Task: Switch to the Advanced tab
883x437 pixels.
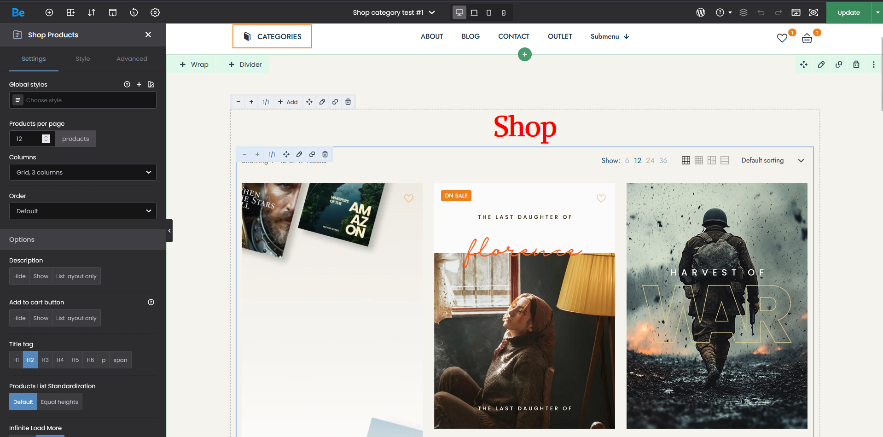Action: pos(132,59)
